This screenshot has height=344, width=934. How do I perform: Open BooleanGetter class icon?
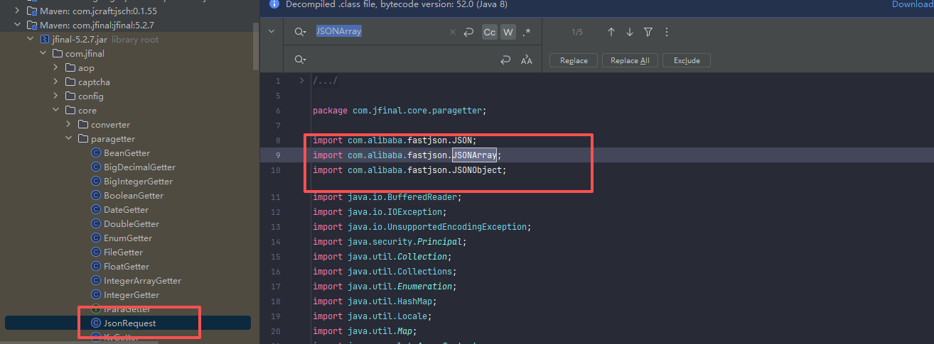[96, 195]
